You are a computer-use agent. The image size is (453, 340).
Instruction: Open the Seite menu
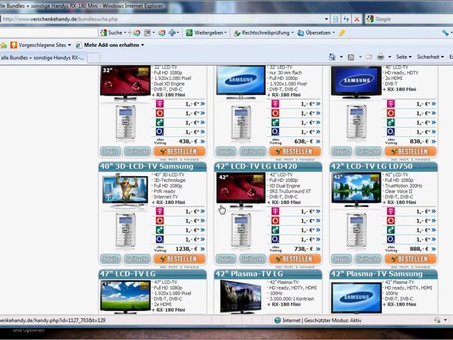pos(404,57)
